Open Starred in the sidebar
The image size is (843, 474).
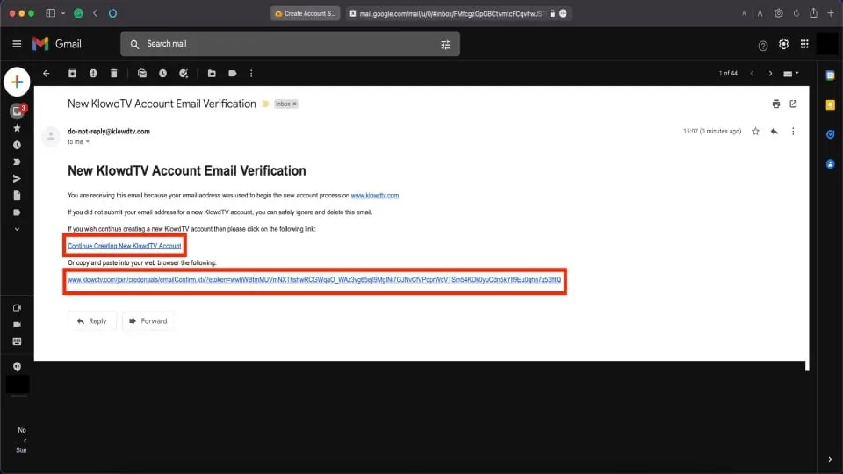pyautogui.click(x=17, y=128)
